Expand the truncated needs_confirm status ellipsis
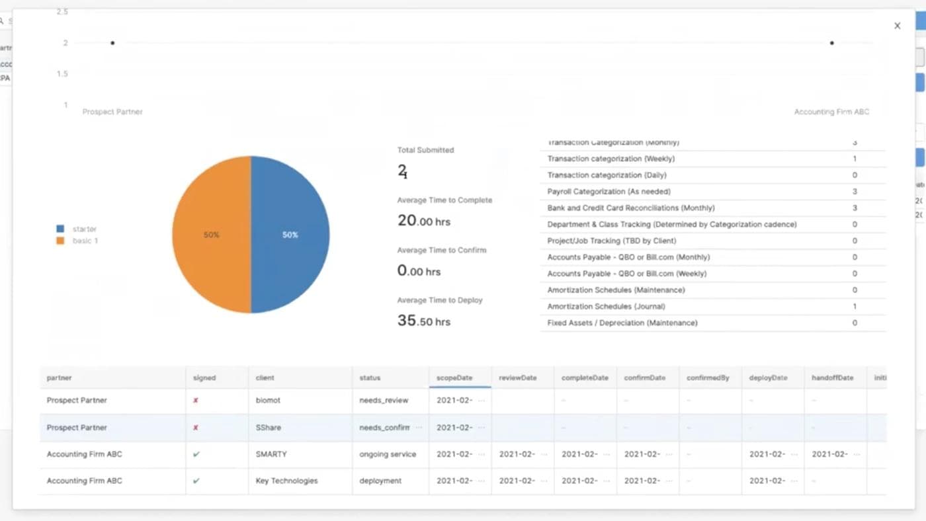 [x=419, y=427]
